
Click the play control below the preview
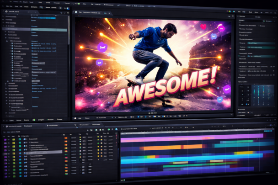113,118
